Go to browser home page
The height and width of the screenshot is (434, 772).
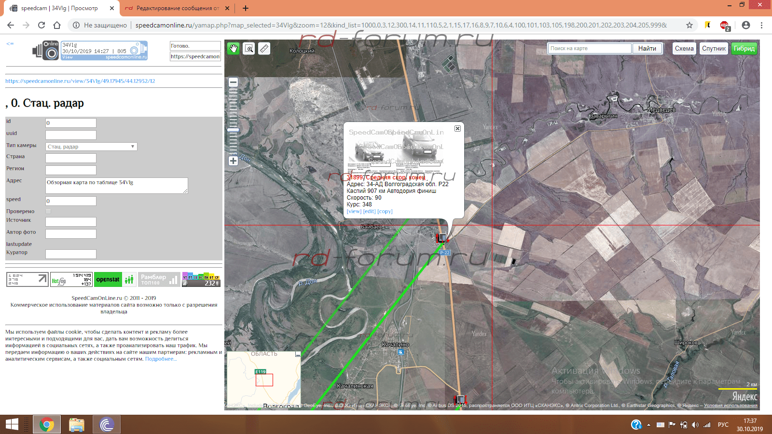tap(57, 25)
